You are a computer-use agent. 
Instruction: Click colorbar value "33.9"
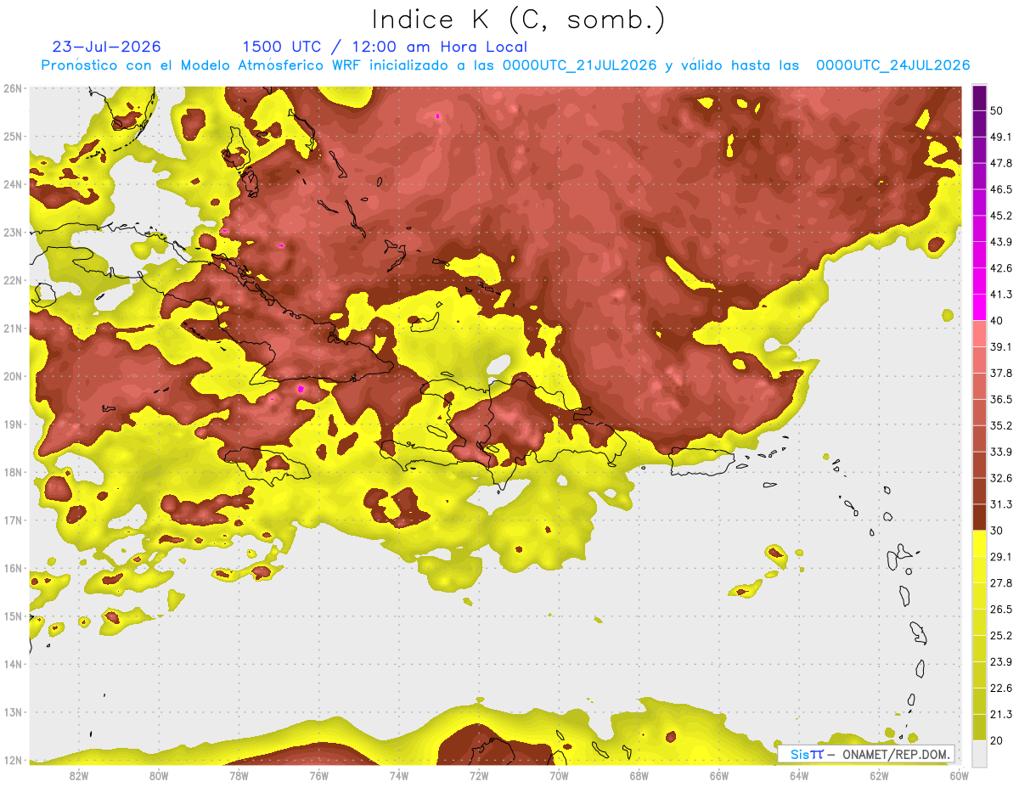(1000, 452)
